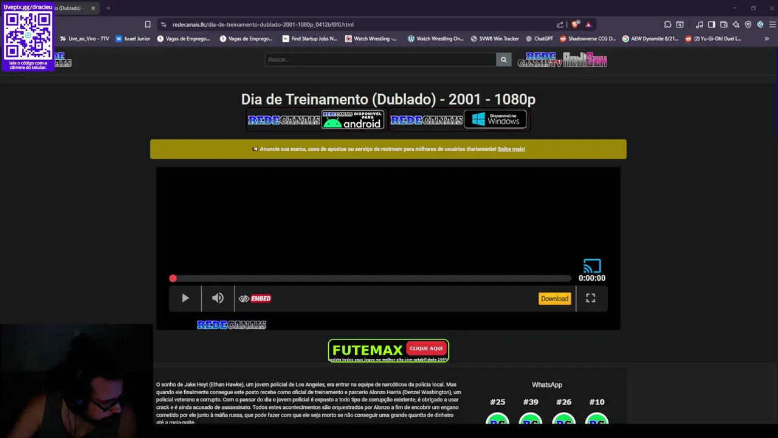Toggle the browser sidebar panel icon

[x=712, y=24]
